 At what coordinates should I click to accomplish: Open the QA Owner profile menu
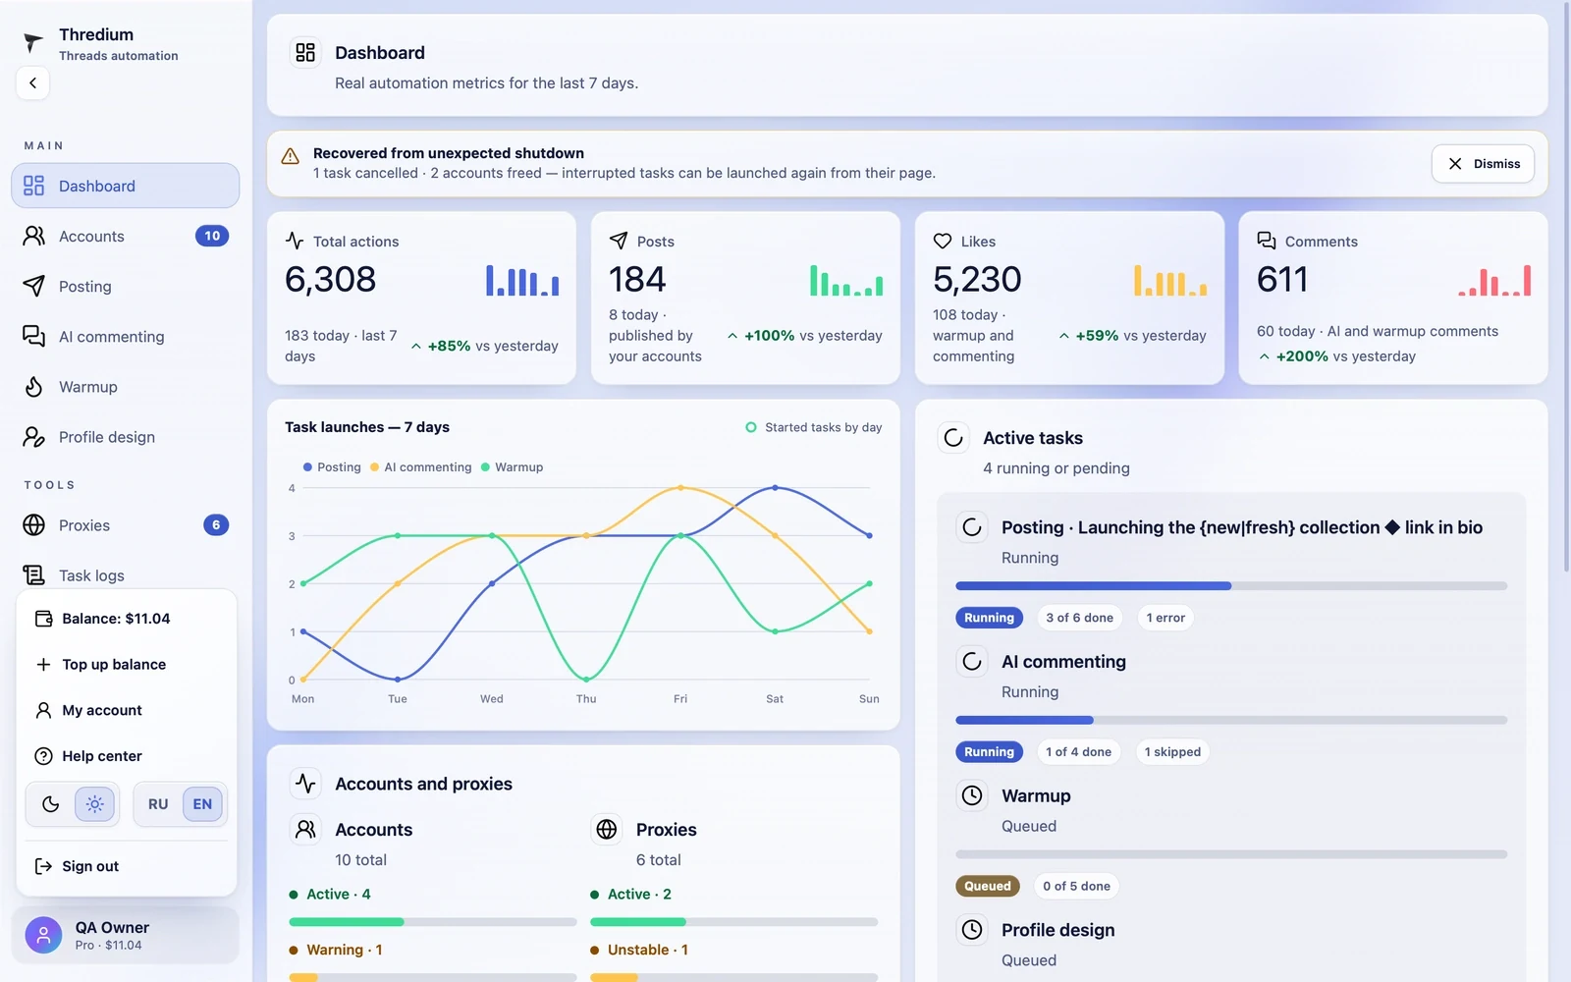pyautogui.click(x=125, y=935)
